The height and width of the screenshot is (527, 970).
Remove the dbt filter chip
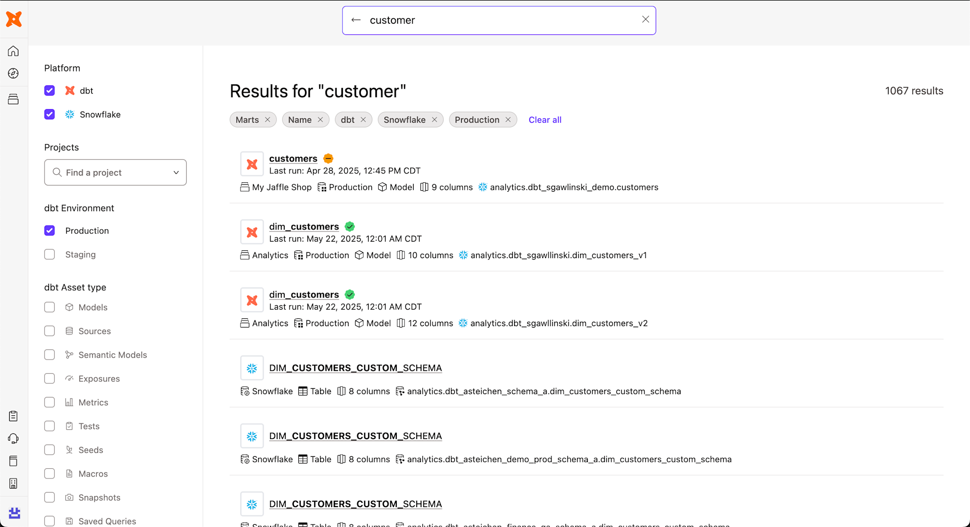tap(363, 120)
